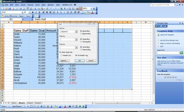This screenshot has height=112, width=184.
Task: Center cell text
Action: pos(47,12)
